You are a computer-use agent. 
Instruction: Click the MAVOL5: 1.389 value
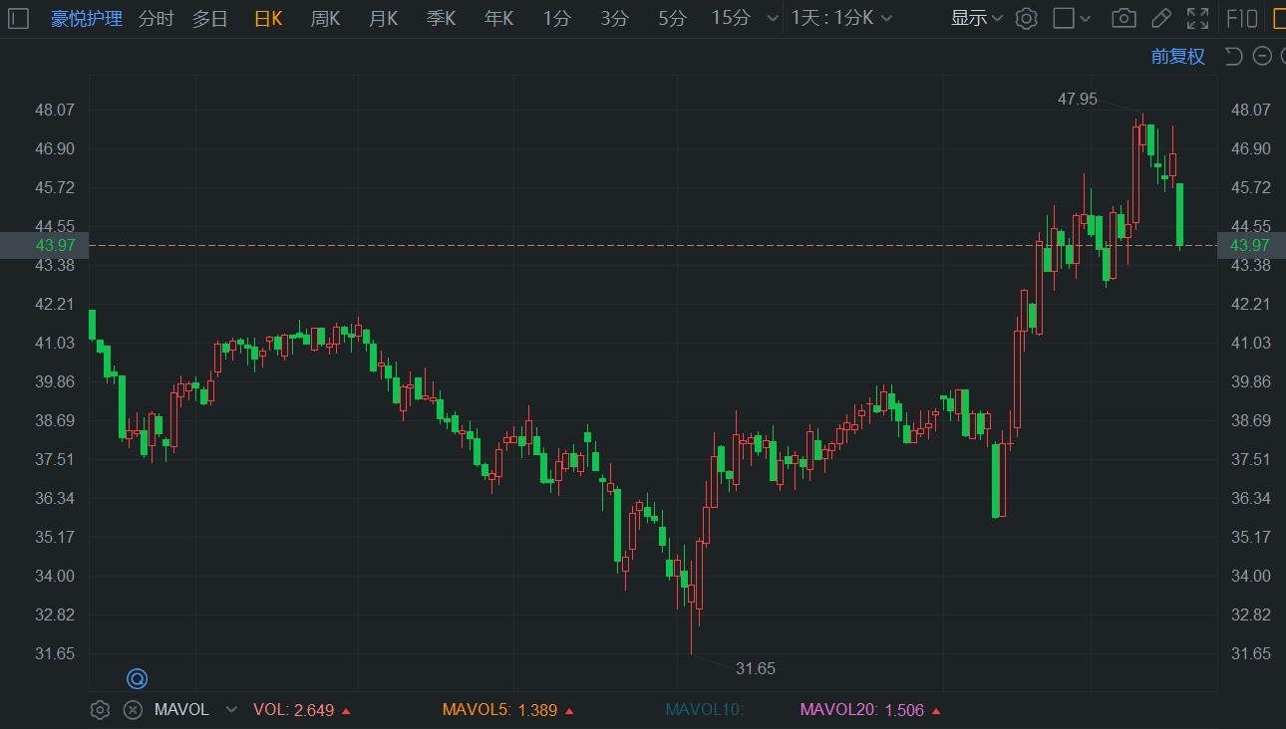point(507,710)
